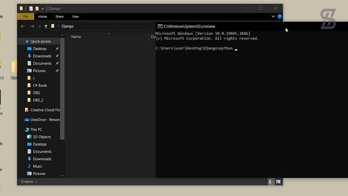Click New folder icon in quick access toolbar
The height and width of the screenshot is (196, 348).
(x=37, y=9)
